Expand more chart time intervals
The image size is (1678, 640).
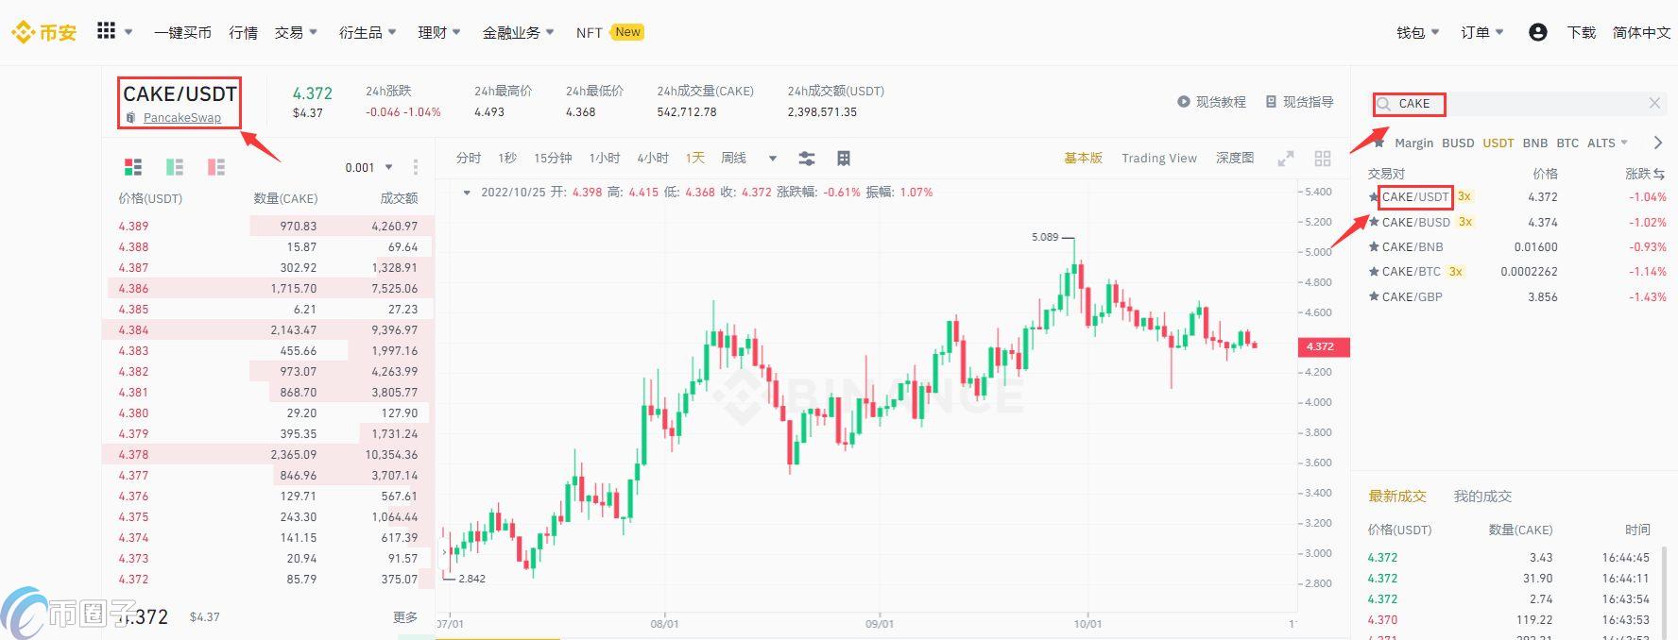point(773,159)
